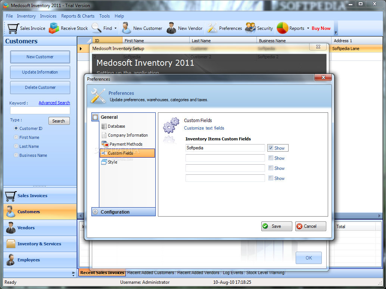
Task: Click the General clipboard icon
Action: (95, 117)
